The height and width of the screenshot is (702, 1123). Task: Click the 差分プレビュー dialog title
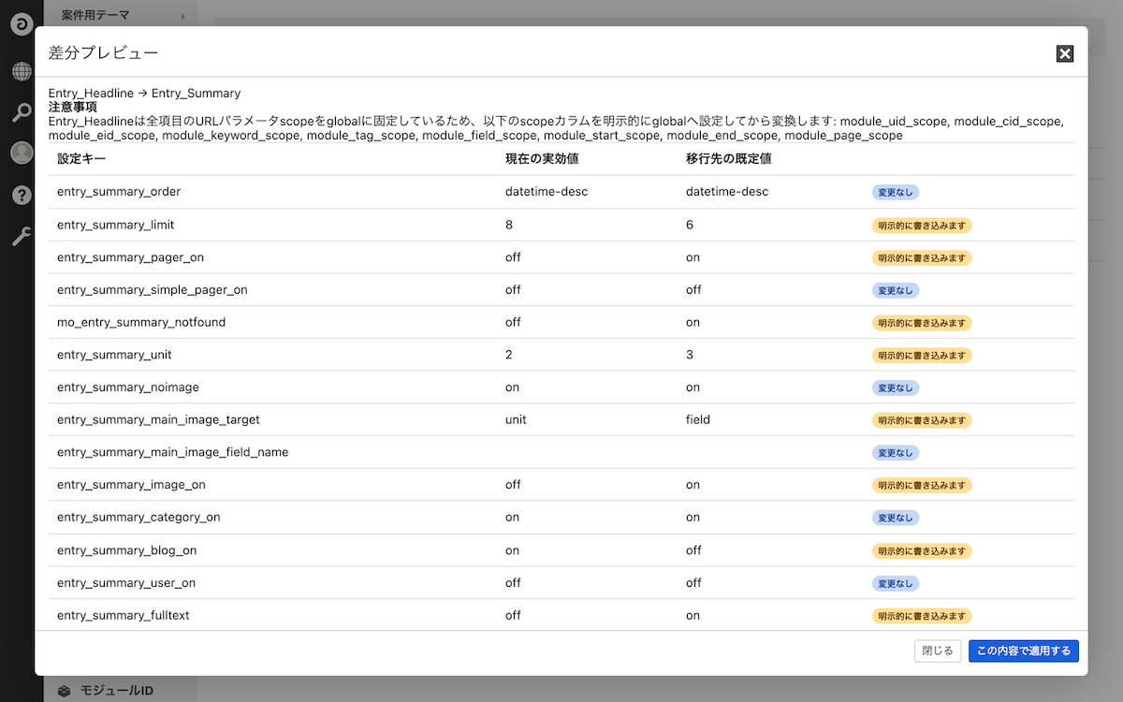103,53
